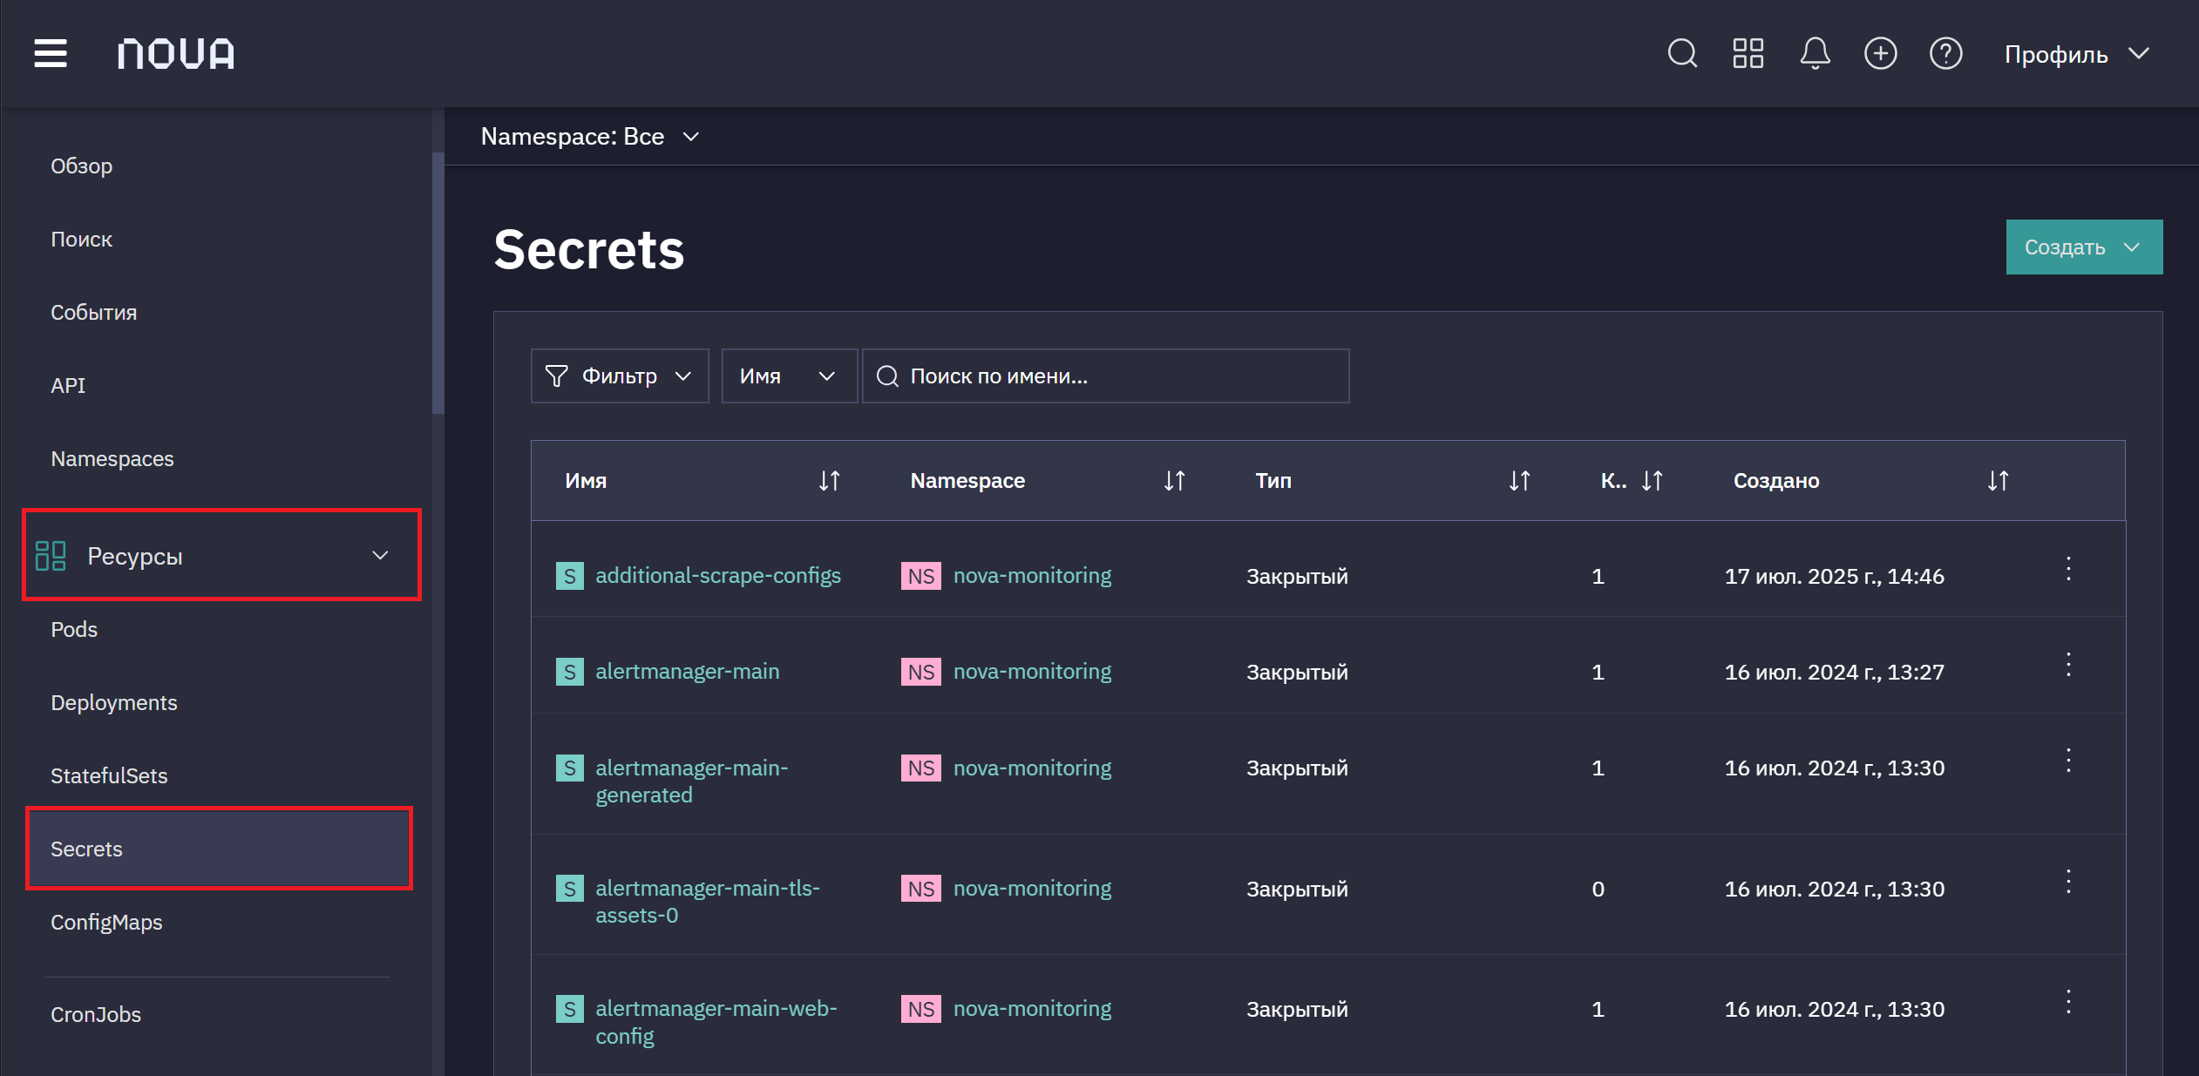Click S badge of alertmanager-main-web-config row
Image resolution: width=2199 pixels, height=1076 pixels.
pyautogui.click(x=570, y=1009)
